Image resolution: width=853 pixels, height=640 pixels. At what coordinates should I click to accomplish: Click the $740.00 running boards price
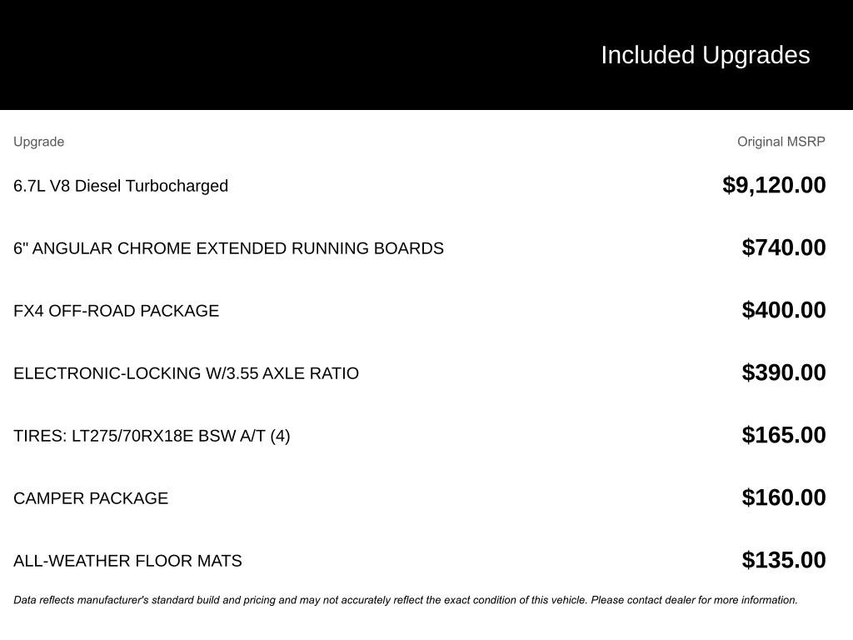pyautogui.click(x=784, y=247)
